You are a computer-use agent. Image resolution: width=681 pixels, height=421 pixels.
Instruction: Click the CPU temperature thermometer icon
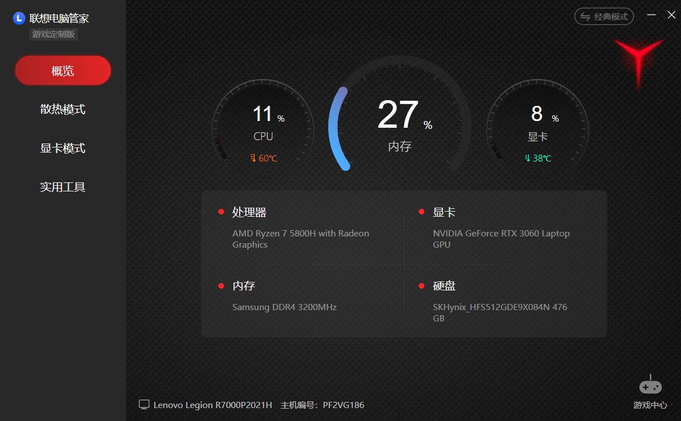[x=253, y=158]
